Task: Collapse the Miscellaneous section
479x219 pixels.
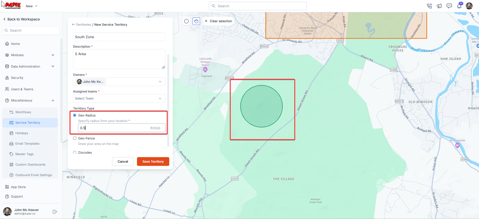Action: 53,101
